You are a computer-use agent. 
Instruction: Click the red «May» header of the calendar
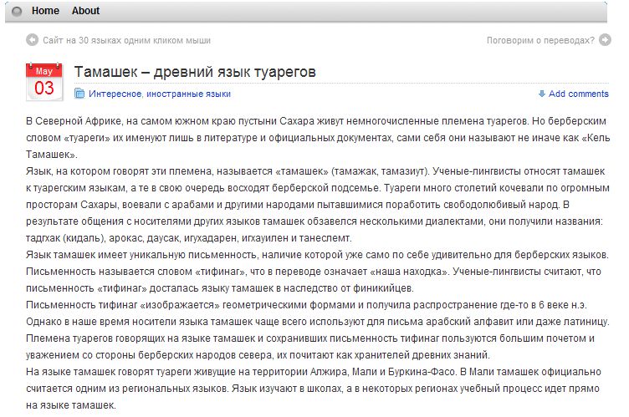(x=43, y=71)
